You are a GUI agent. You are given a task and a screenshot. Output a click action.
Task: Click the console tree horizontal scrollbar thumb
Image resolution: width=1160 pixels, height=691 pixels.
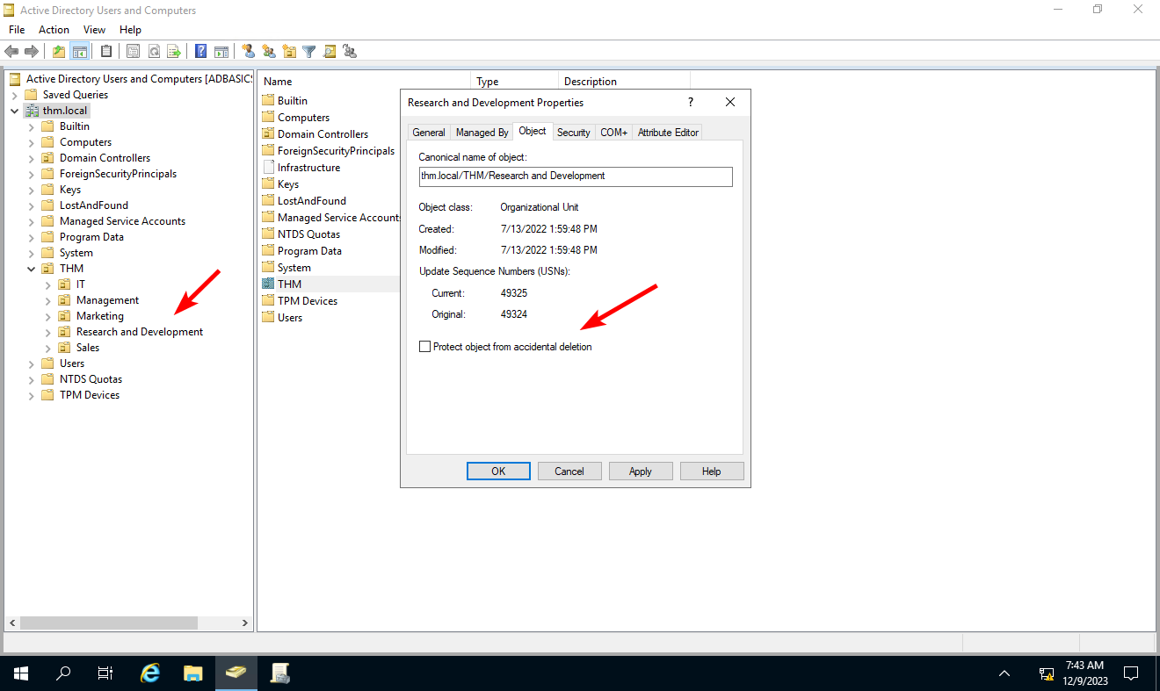[x=109, y=623]
